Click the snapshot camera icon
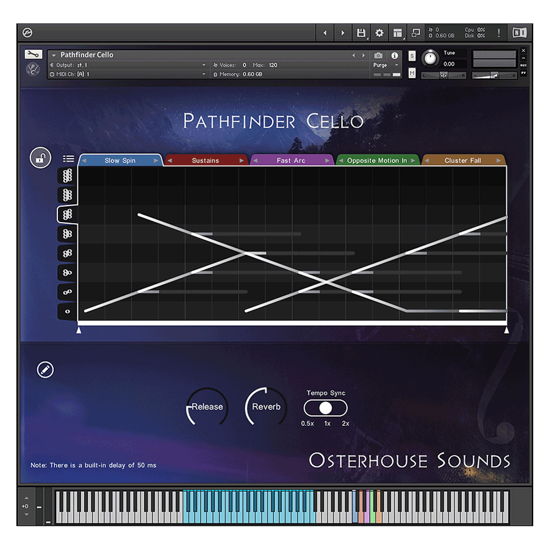This screenshot has width=549, height=549. 378,56
